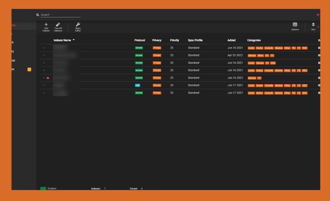Open the Sort menu
The image size is (330, 201).
313,27
